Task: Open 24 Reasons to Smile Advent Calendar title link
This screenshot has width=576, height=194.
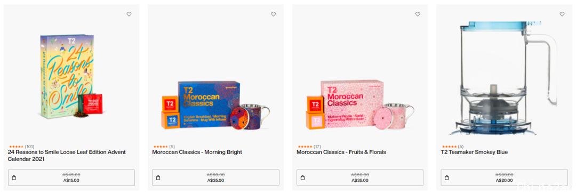Action: point(67,156)
